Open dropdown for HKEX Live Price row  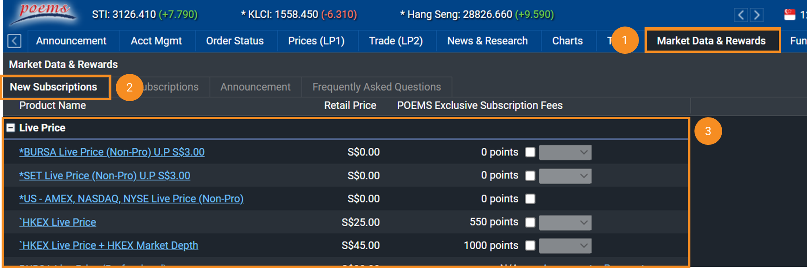565,222
